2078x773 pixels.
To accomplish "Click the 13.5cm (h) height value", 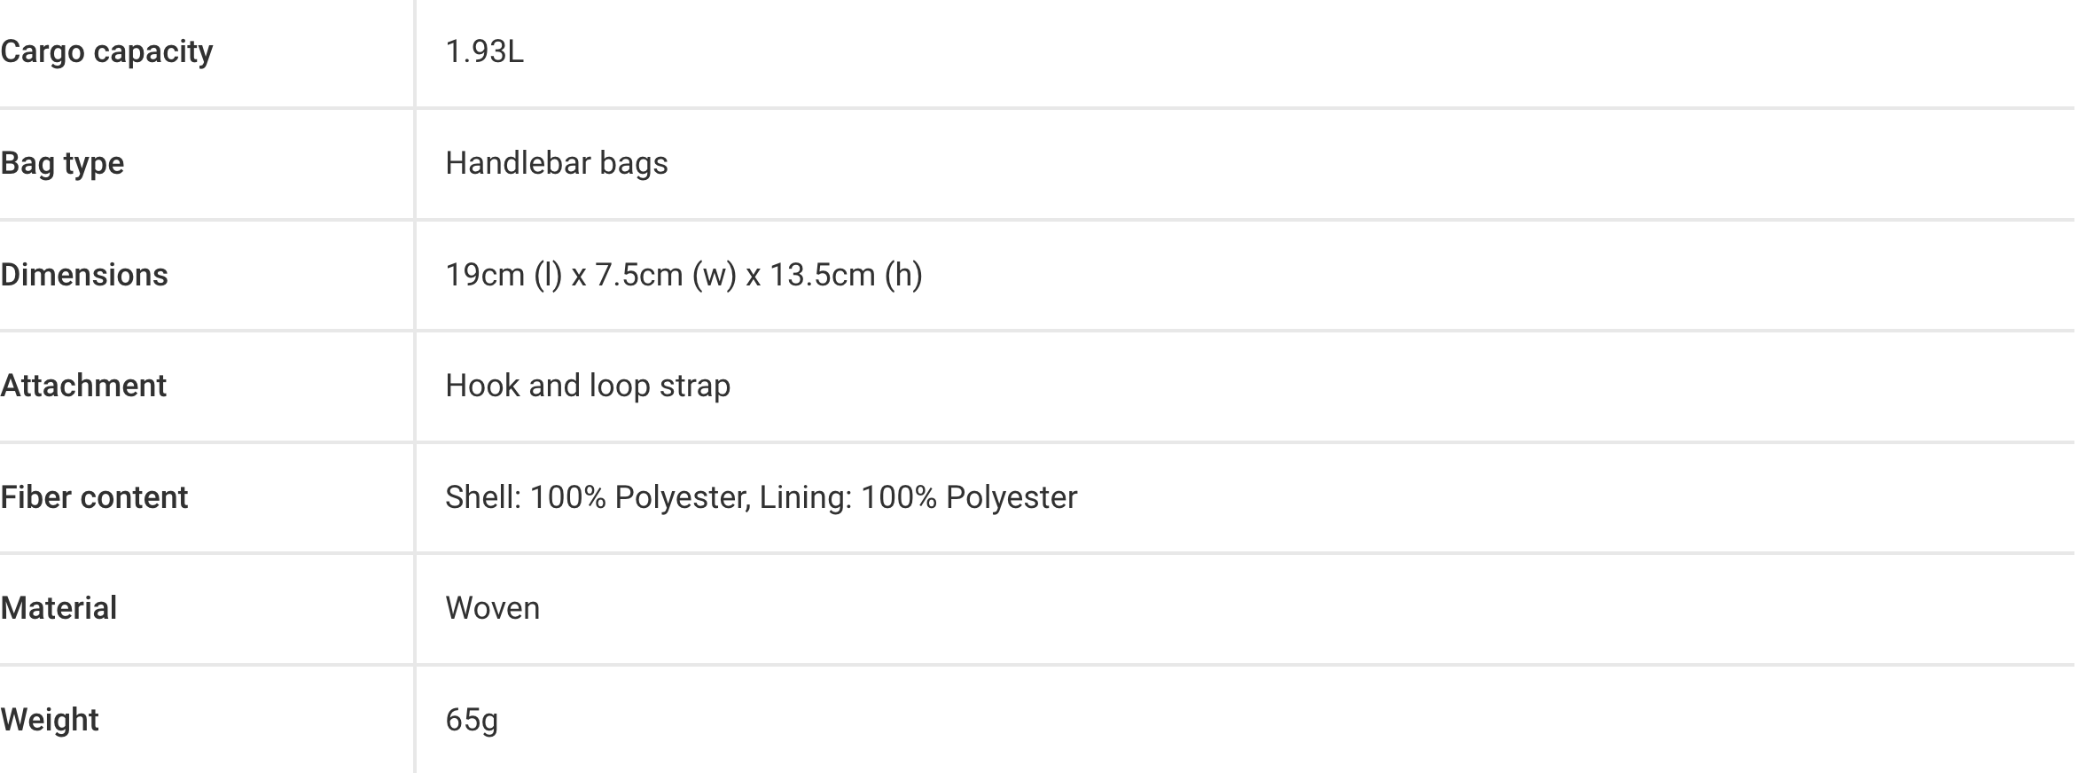I will [846, 275].
